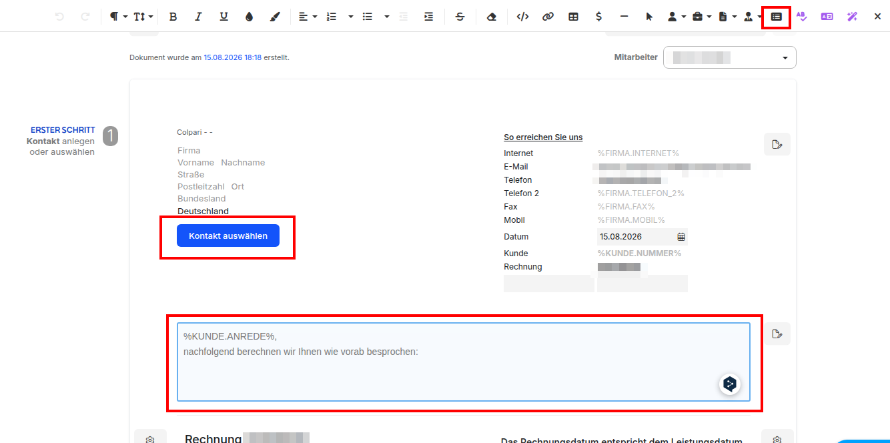This screenshot has width=890, height=443.
Task: Click the 'Postleitzahl' address placeholder
Action: [201, 187]
